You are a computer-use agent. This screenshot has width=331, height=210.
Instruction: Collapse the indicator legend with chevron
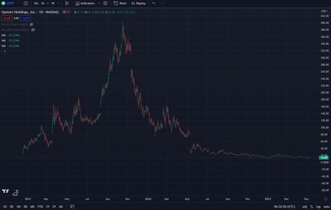click(5, 51)
